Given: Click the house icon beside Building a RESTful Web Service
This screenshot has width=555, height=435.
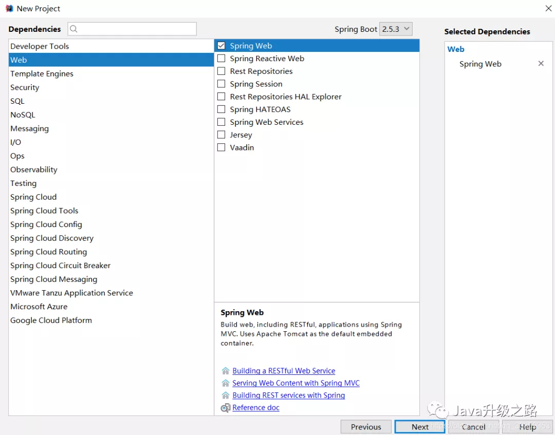Looking at the screenshot, I should (226, 371).
